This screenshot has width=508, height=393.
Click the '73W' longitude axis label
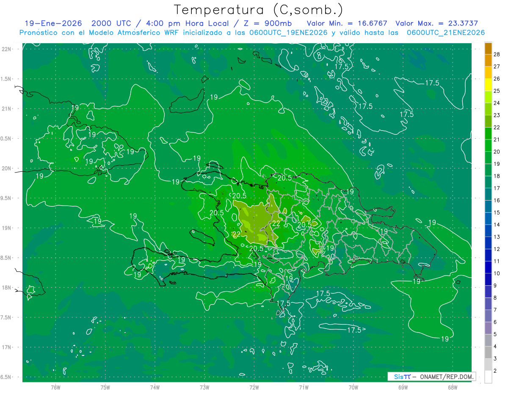click(x=204, y=387)
